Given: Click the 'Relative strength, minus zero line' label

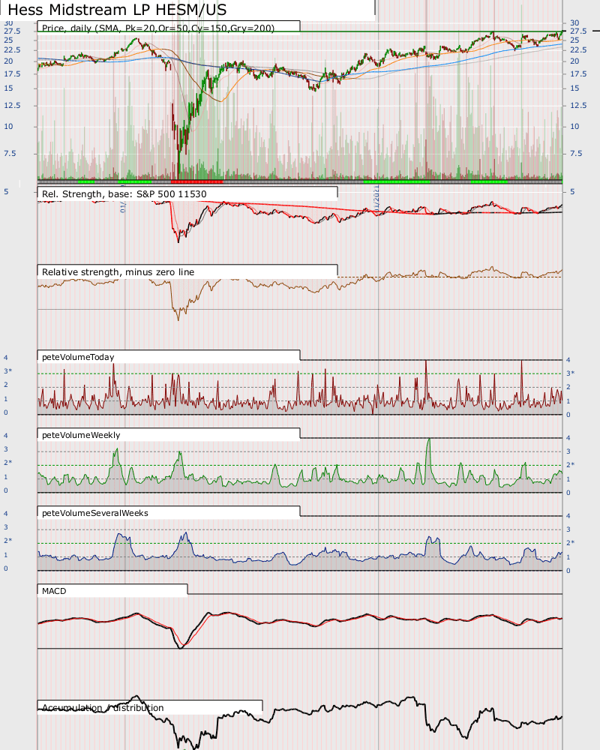Looking at the screenshot, I should 118,272.
